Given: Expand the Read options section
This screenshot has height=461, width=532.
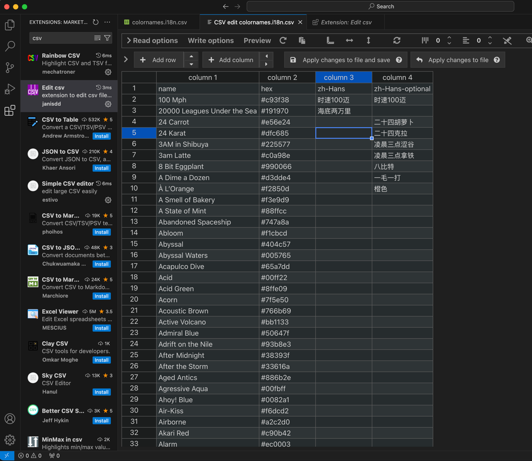Looking at the screenshot, I should (152, 41).
